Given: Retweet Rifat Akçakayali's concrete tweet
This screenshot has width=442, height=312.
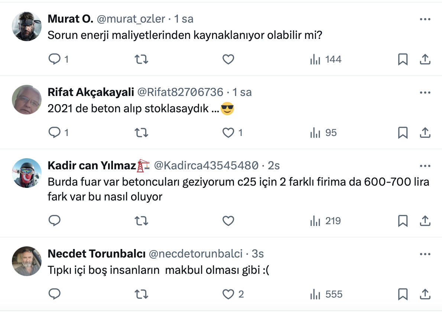Looking at the screenshot, I should click(x=141, y=133).
